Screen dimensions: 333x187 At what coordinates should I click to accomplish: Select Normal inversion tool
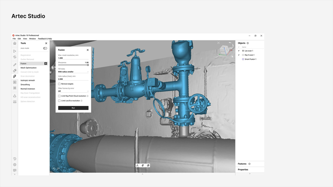pyautogui.click(x=28, y=89)
